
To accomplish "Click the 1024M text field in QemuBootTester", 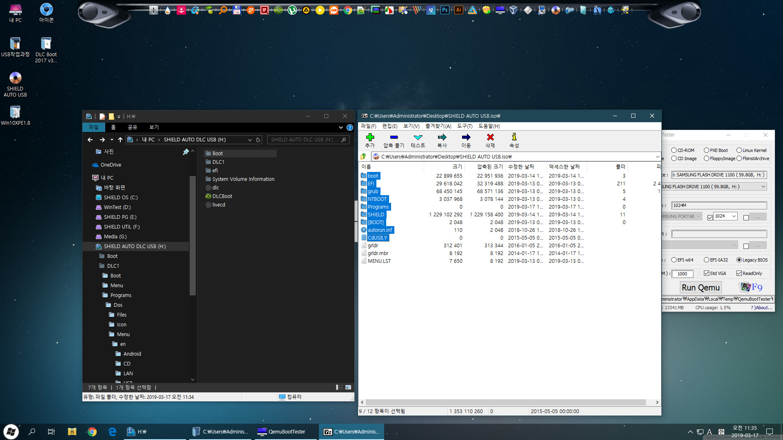I will click(719, 205).
